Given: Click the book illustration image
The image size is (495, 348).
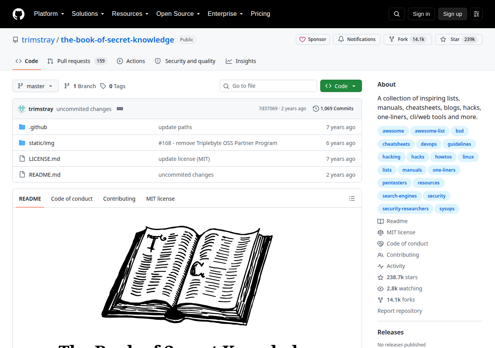Looking at the screenshot, I should [187, 276].
